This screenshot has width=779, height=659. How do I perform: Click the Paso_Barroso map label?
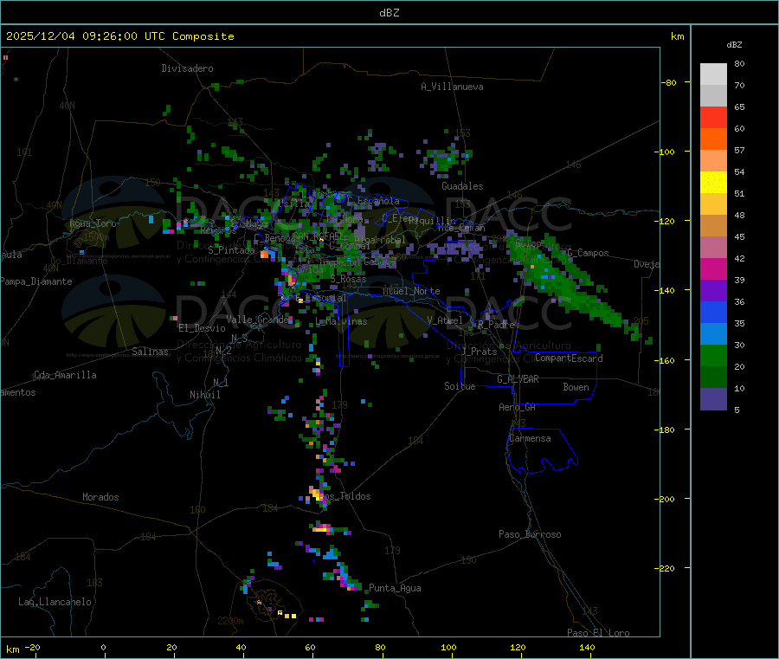[530, 534]
